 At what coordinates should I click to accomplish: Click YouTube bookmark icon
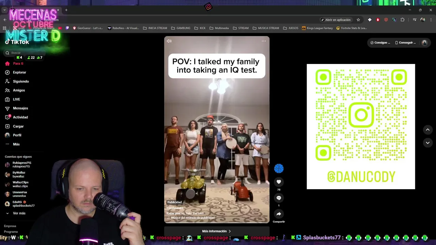pos(60,28)
